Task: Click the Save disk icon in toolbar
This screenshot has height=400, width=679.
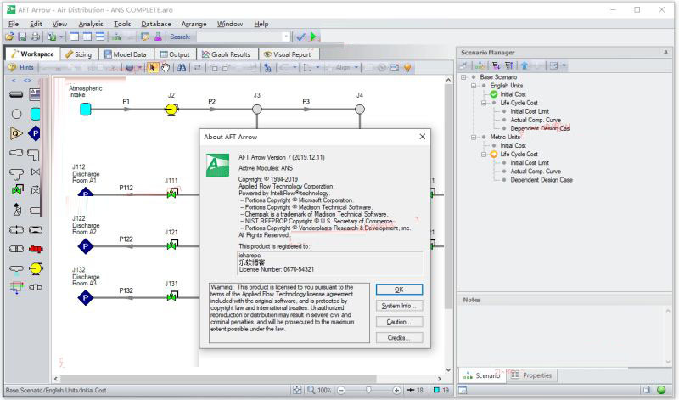Action: coord(22,37)
